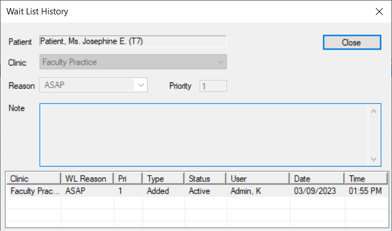Click the Time column header

click(365, 179)
